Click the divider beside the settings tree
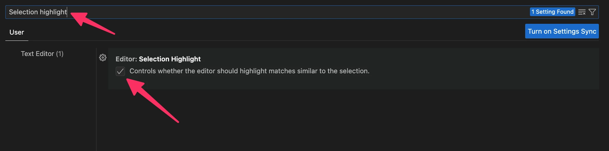This screenshot has height=151, width=609. [x=96, y=98]
